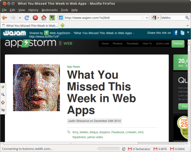Click the LinkedIn tag
The height and width of the screenshot is (152, 191).
point(131,132)
